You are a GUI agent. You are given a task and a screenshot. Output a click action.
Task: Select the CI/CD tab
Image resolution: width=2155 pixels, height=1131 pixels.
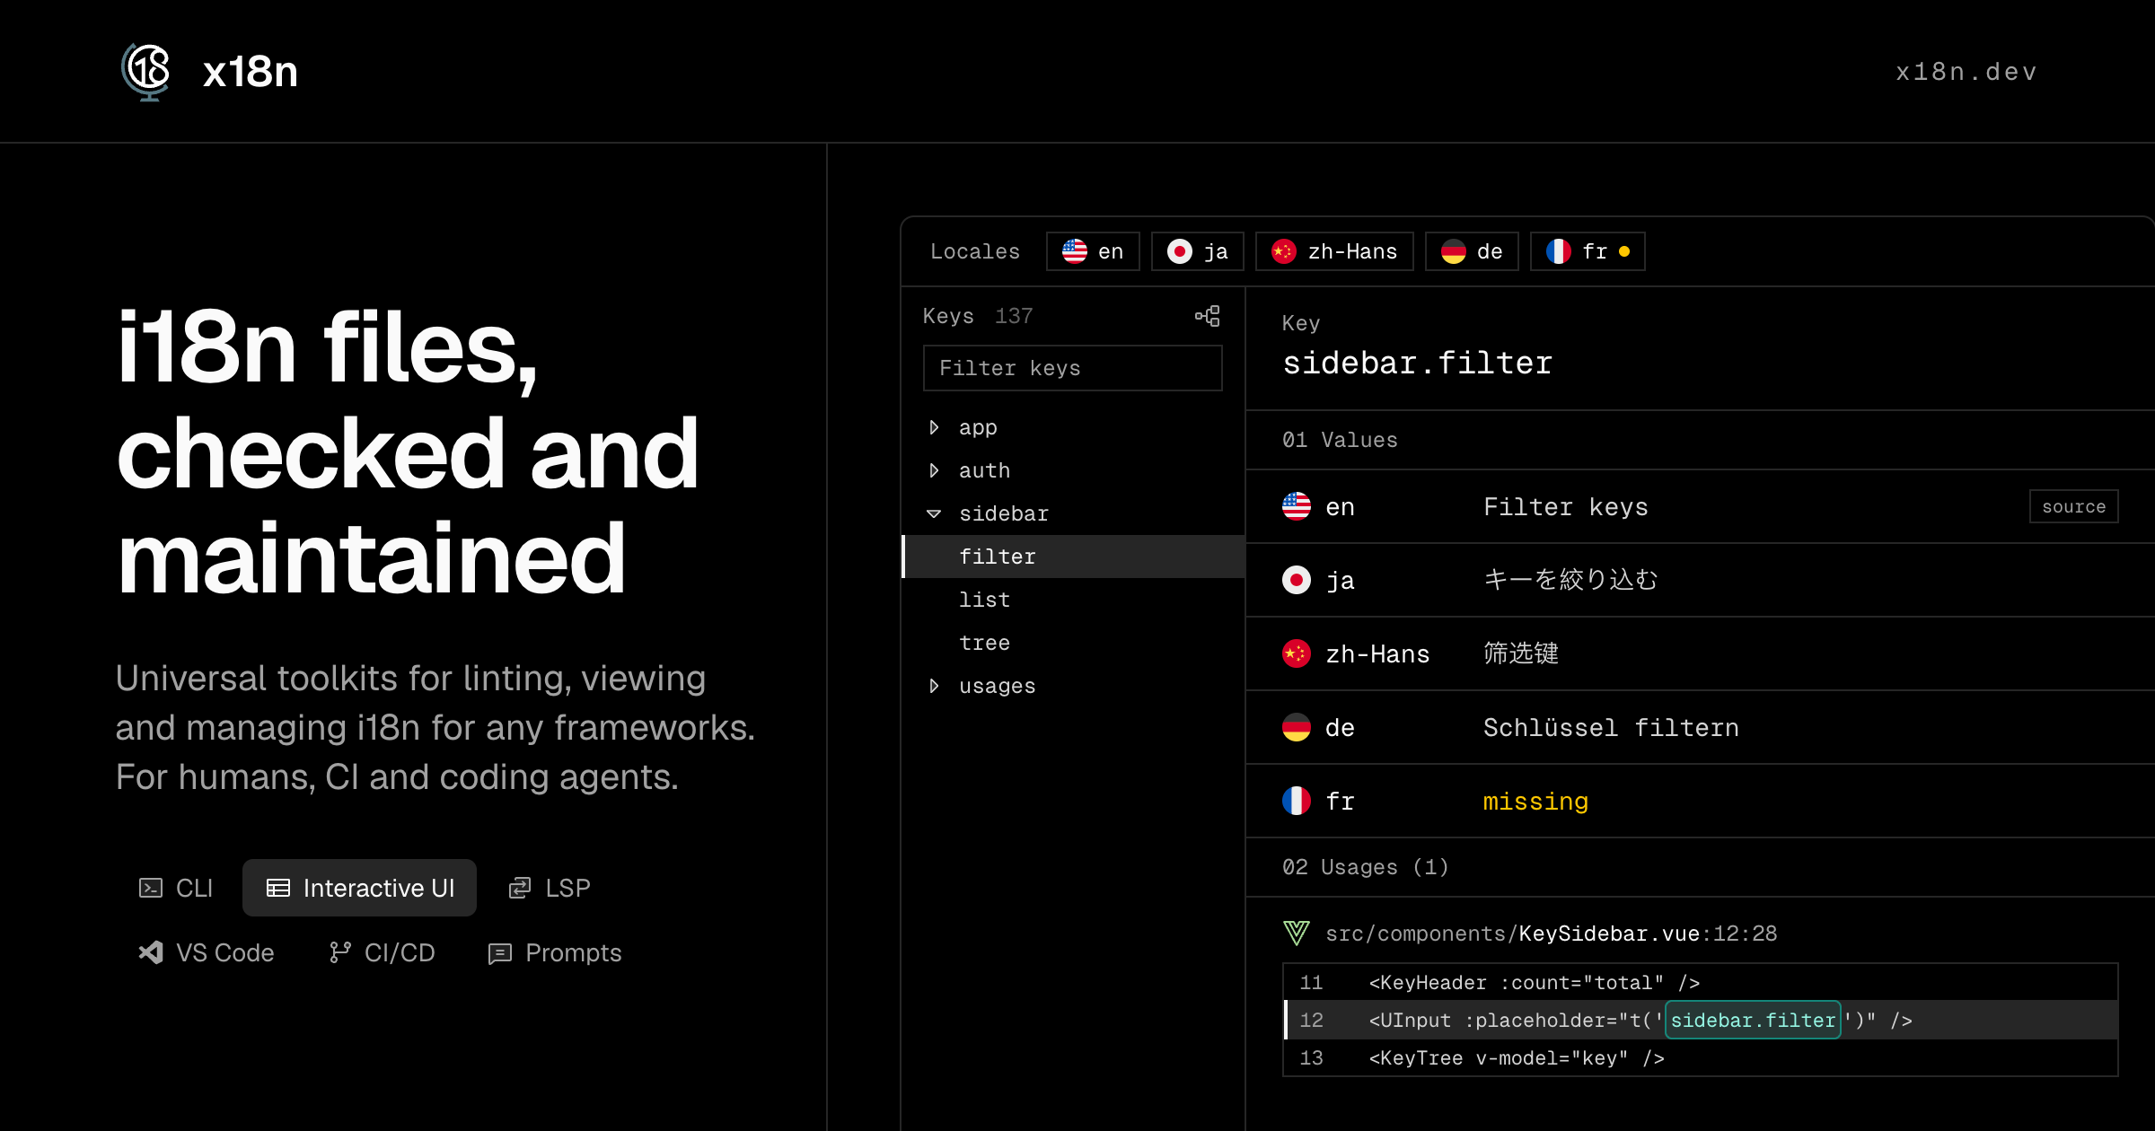[x=382, y=952]
